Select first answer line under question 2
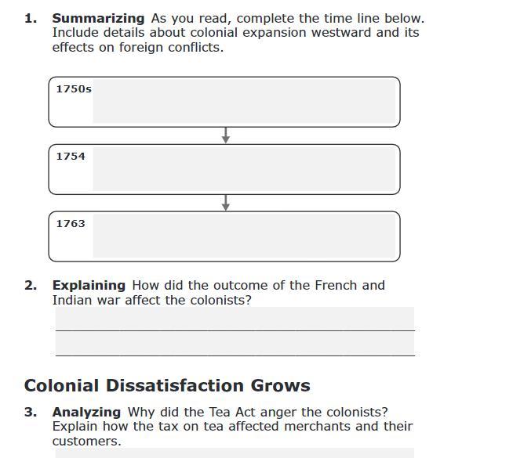This screenshot has height=458, width=513. [235, 319]
